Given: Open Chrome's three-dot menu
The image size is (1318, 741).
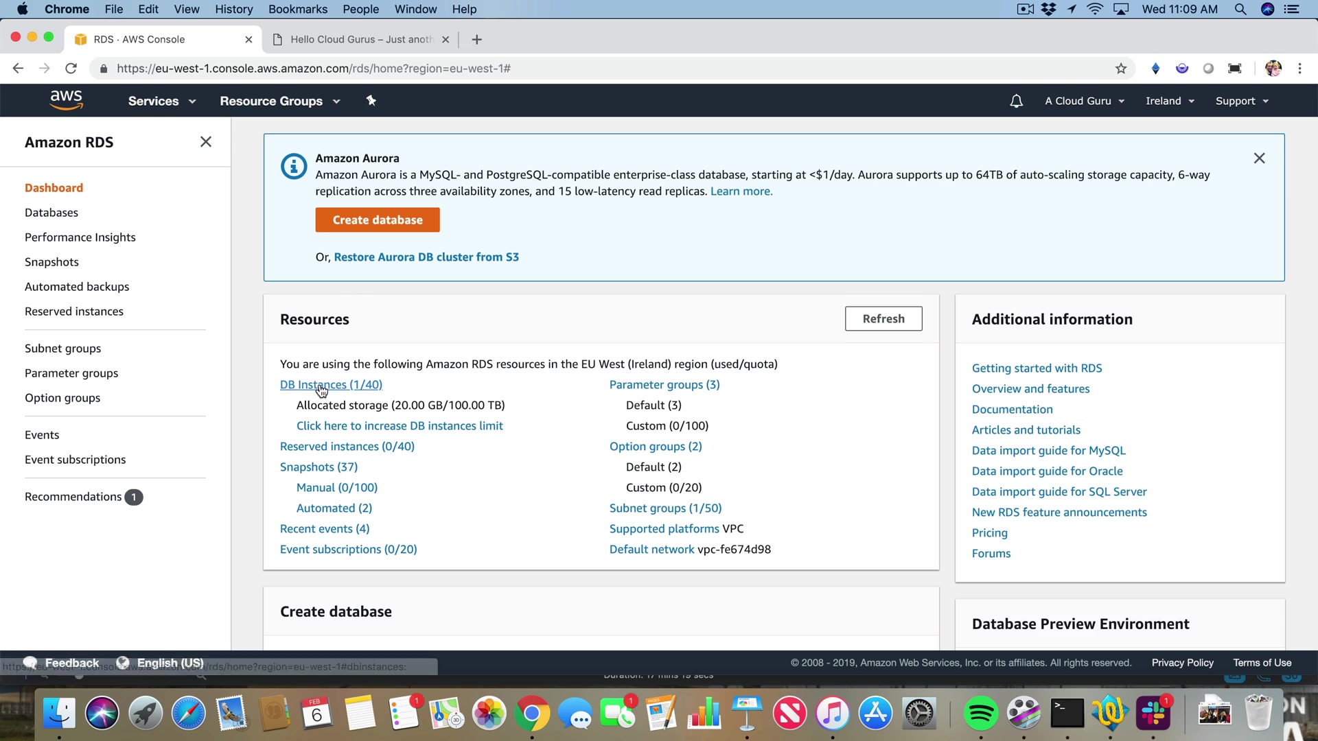Looking at the screenshot, I should click(1299, 68).
